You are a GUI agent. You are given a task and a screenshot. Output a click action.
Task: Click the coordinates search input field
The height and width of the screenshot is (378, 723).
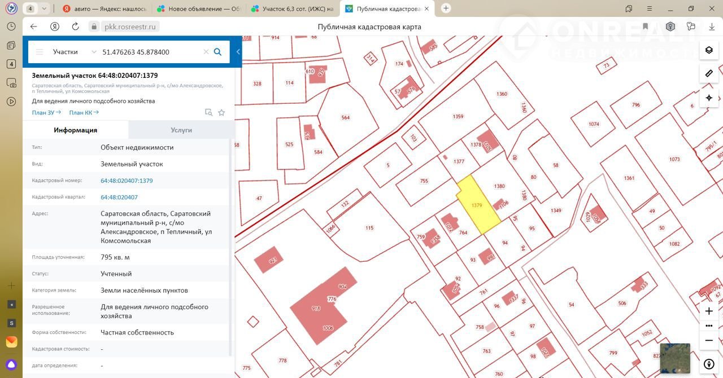(150, 52)
